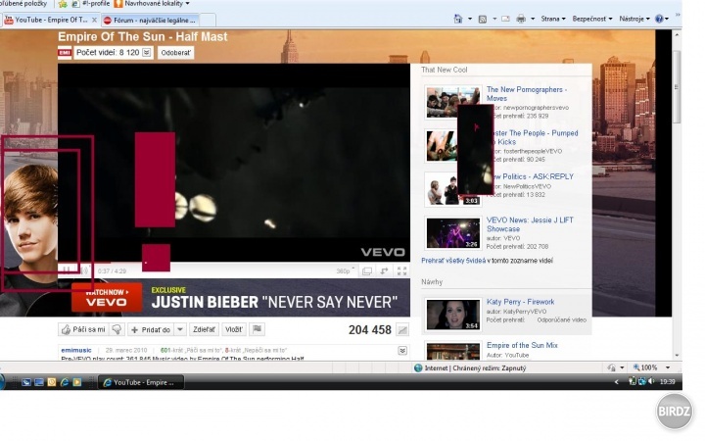Click the Internet globe status bar icon
The image size is (705, 441).
click(x=418, y=368)
